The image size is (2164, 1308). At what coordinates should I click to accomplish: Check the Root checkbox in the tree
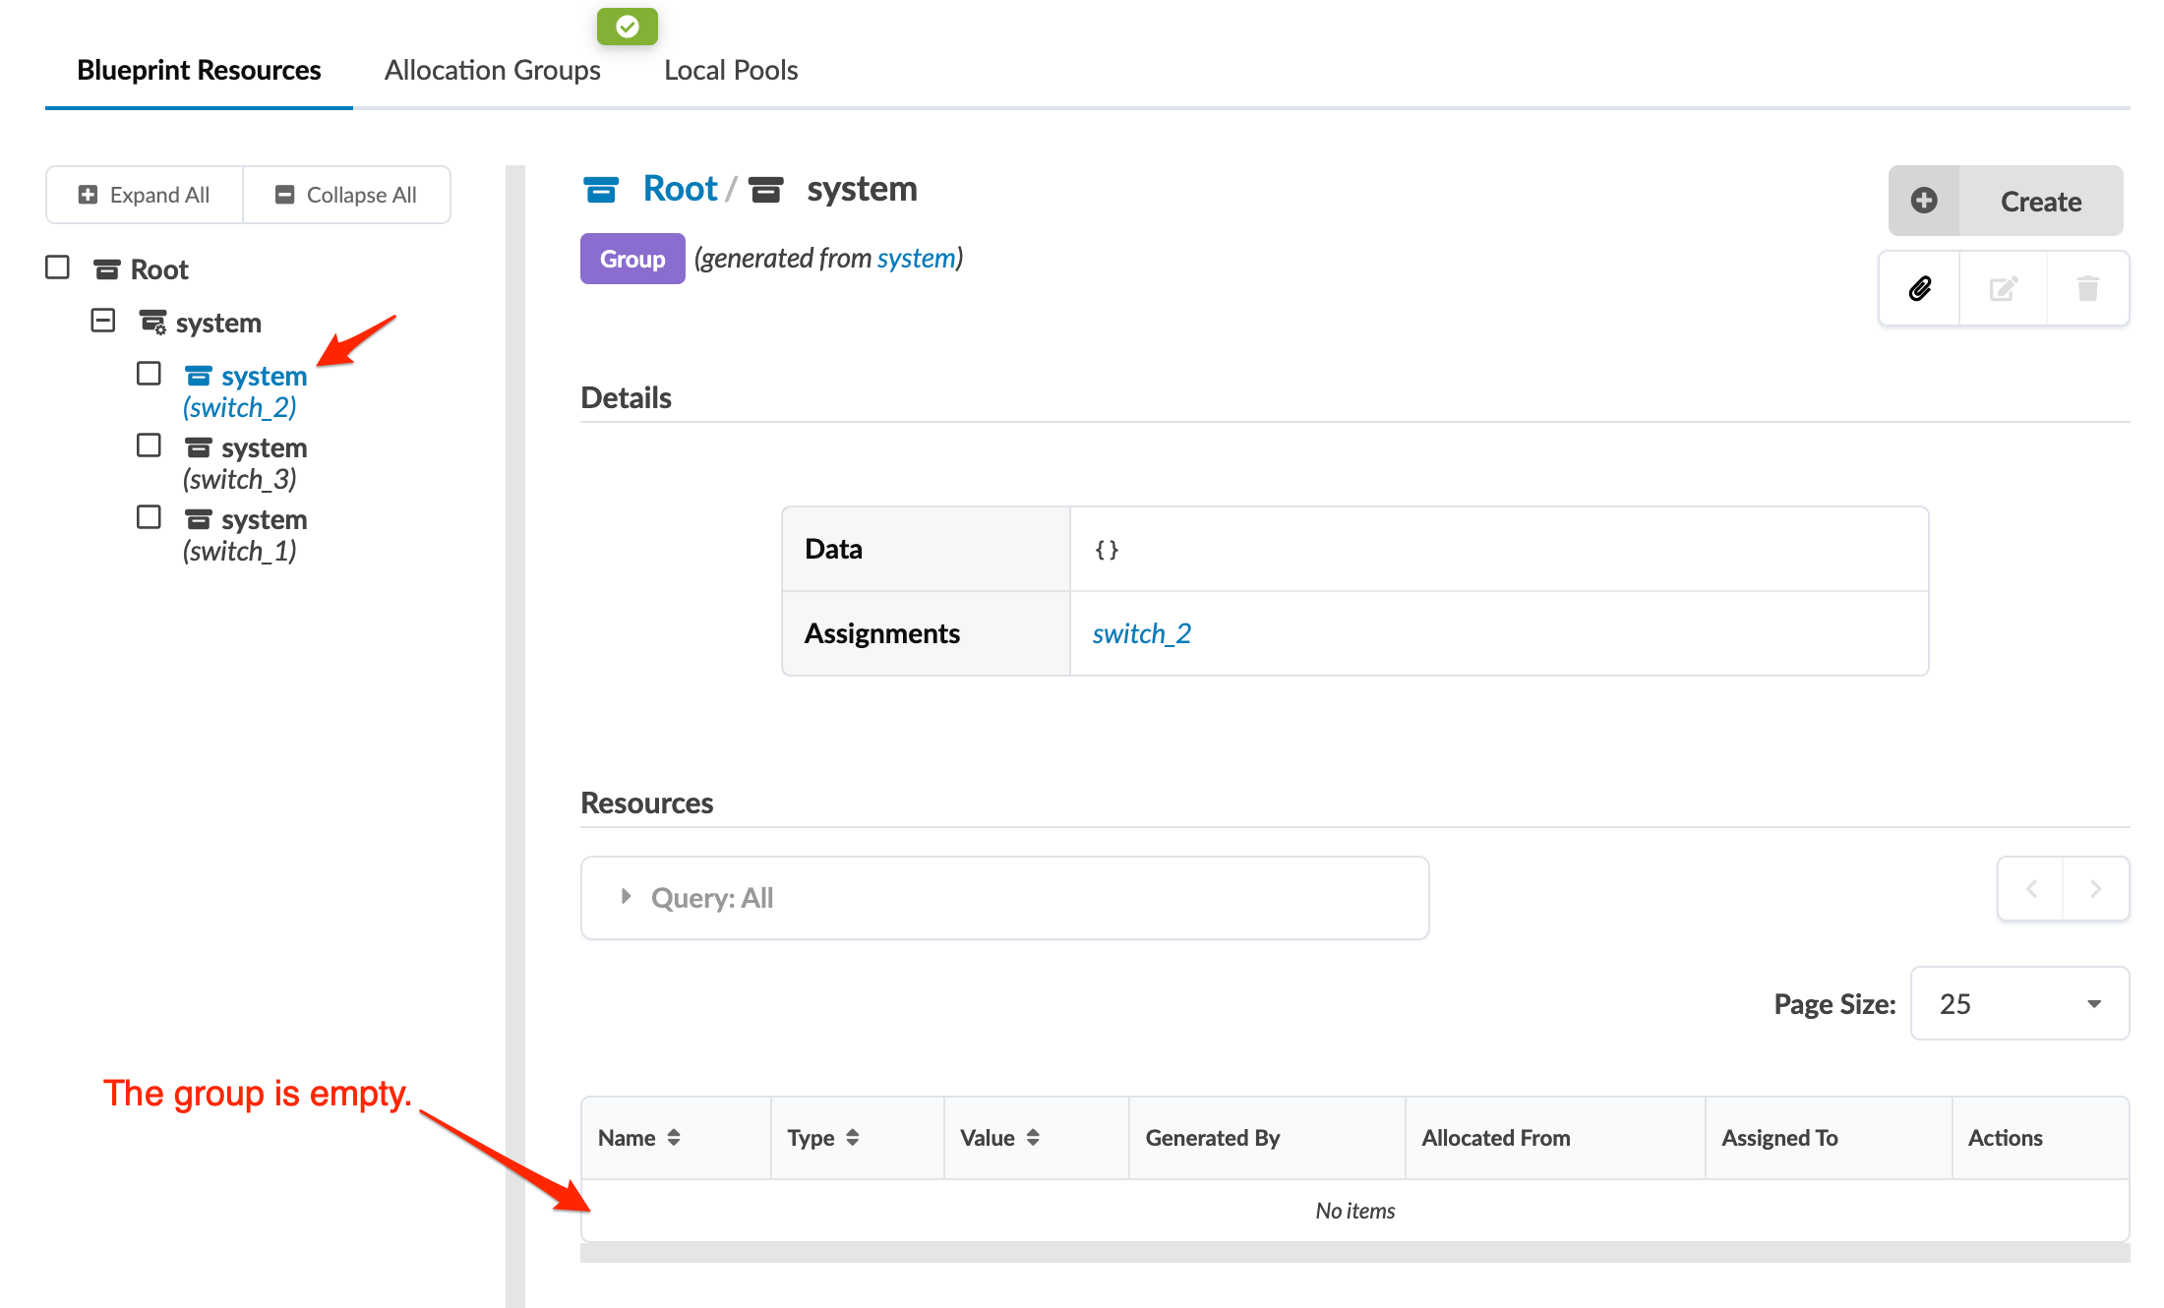click(58, 268)
